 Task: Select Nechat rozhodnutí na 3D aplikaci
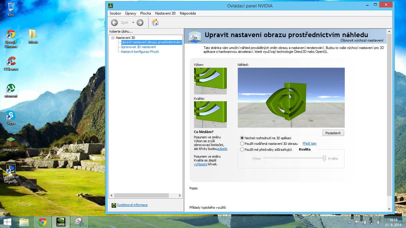point(266,138)
